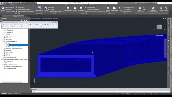Click the block Вставка icon
This screenshot has width=172, height=97.
(x=46, y=9)
